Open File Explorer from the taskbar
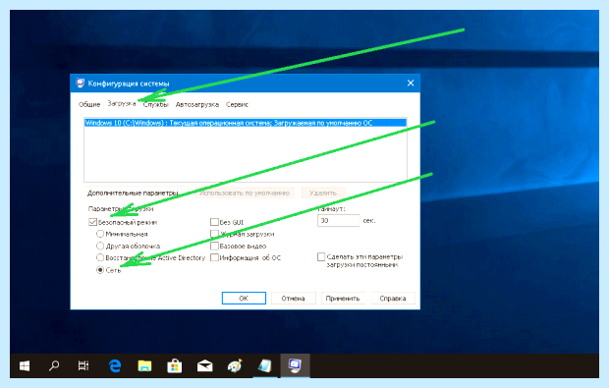Screen dimensions: 609x388 144,365
